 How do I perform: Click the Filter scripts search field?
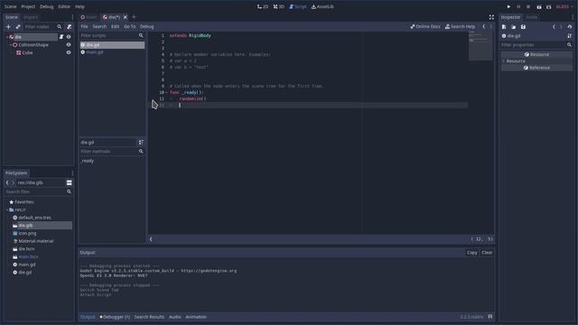pos(112,35)
